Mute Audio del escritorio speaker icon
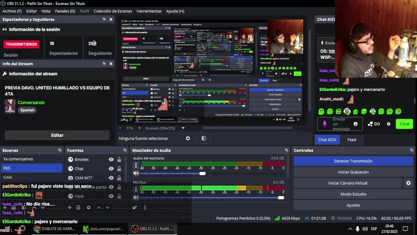The width and height of the screenshot is (417, 235). [x=136, y=173]
